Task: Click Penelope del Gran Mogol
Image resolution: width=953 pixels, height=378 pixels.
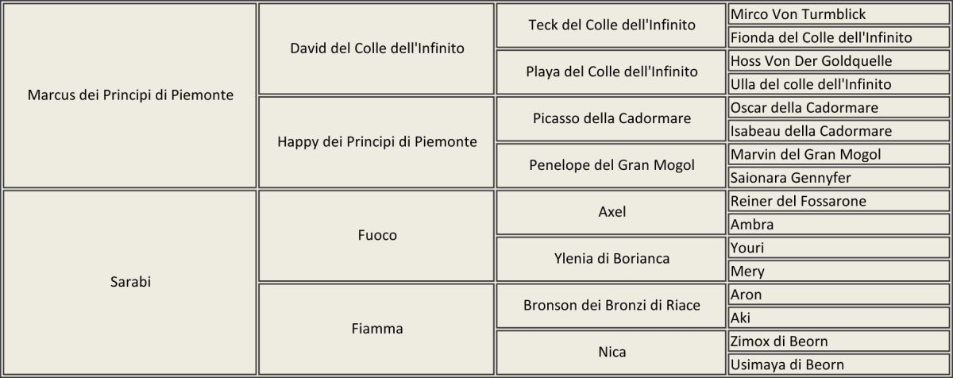Action: (x=611, y=165)
